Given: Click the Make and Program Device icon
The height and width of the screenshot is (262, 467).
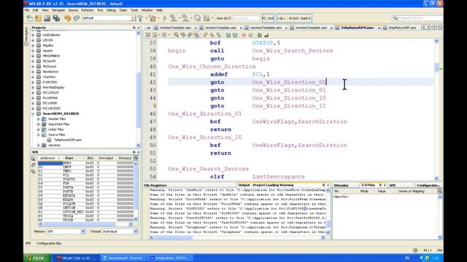Looking at the screenshot, I should [173, 18].
